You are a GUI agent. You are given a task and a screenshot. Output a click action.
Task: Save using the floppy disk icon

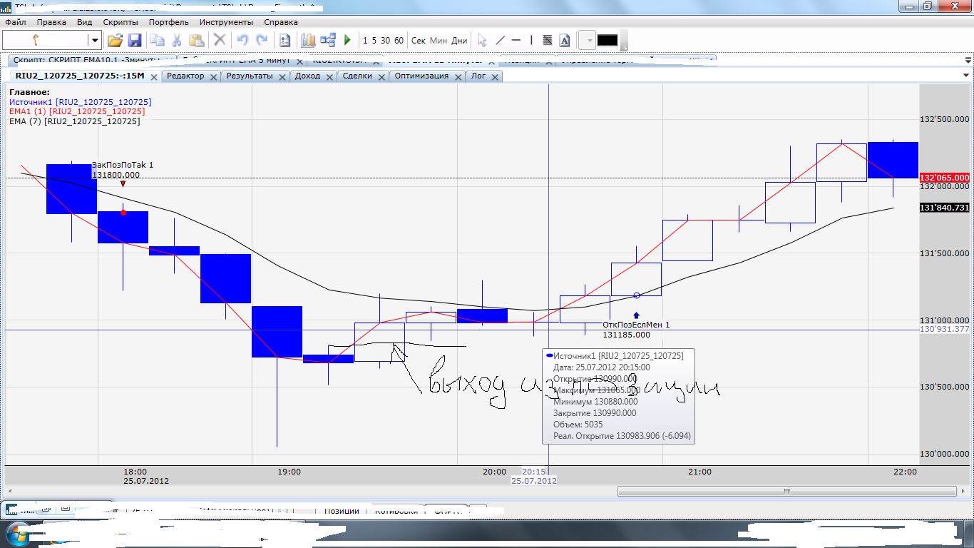pos(135,41)
